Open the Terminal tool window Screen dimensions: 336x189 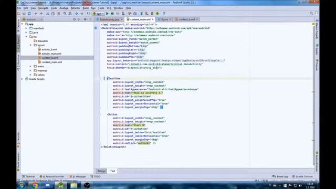[28, 176]
